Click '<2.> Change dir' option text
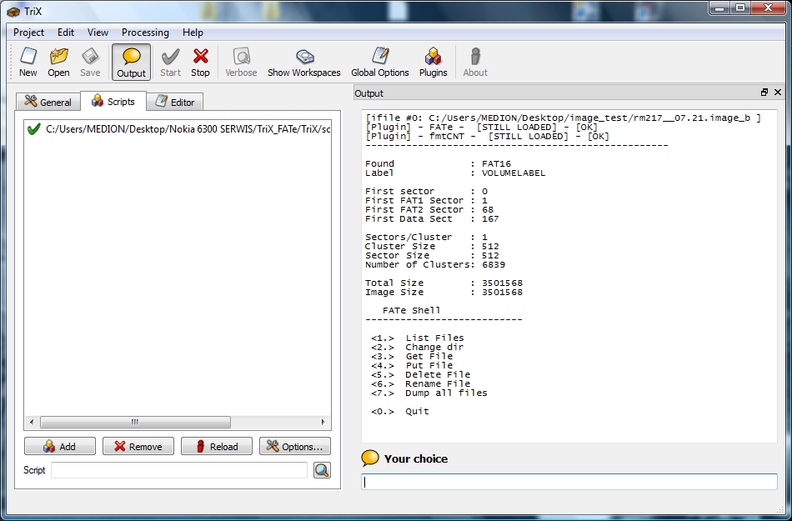Viewport: 792px width, 521px height. coord(417,347)
